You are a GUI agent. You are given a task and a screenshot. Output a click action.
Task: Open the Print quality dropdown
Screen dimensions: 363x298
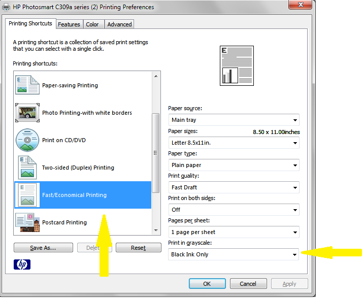(x=234, y=187)
